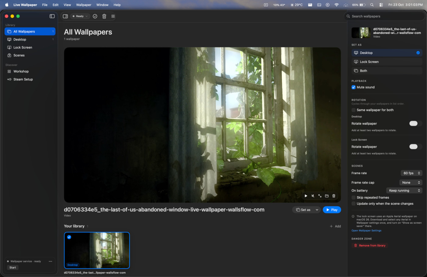Open the Set as dropdown
Image resolution: width=427 pixels, height=277 pixels.
(x=307, y=210)
